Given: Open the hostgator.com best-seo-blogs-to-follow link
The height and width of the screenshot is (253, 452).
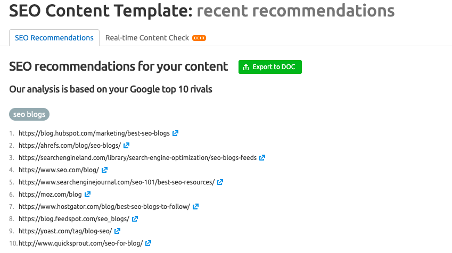Looking at the screenshot, I should click(x=104, y=207).
